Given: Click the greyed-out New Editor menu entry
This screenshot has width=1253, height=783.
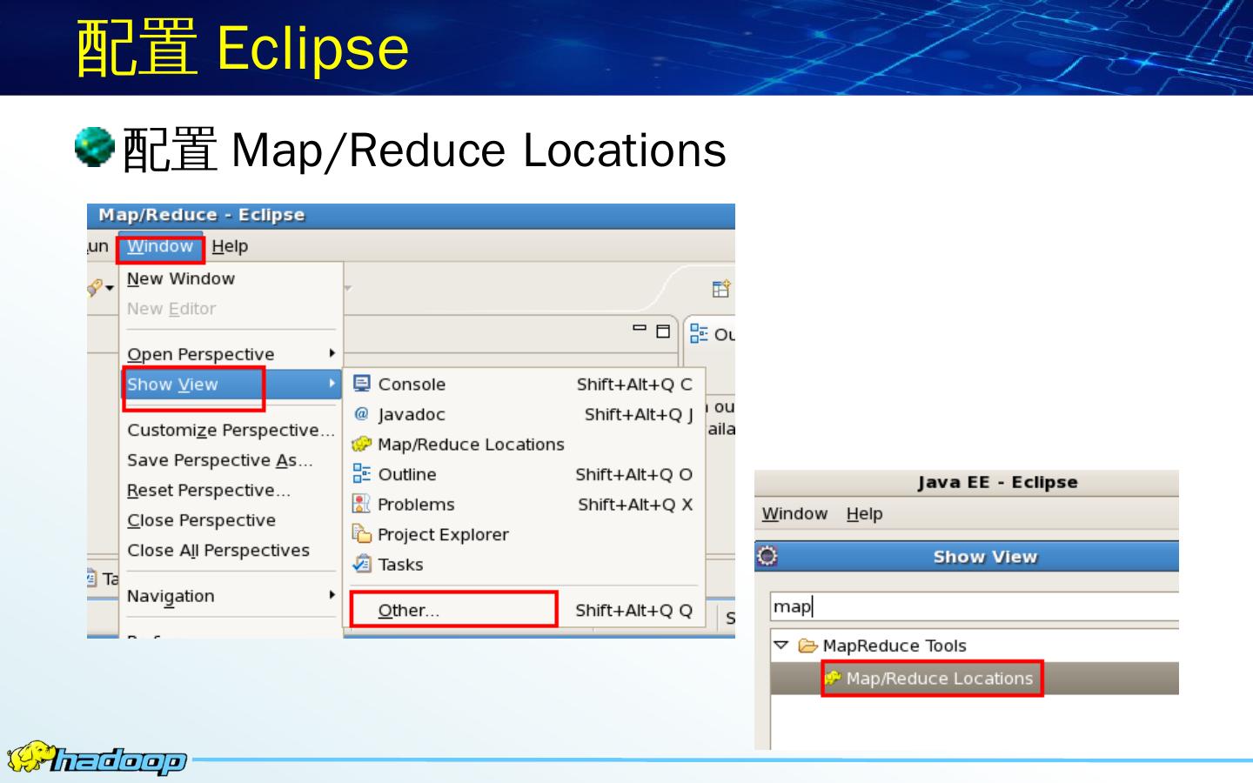Looking at the screenshot, I should coord(231,309).
